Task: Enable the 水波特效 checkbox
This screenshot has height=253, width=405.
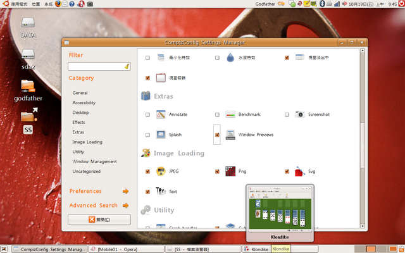Action: click(217, 58)
